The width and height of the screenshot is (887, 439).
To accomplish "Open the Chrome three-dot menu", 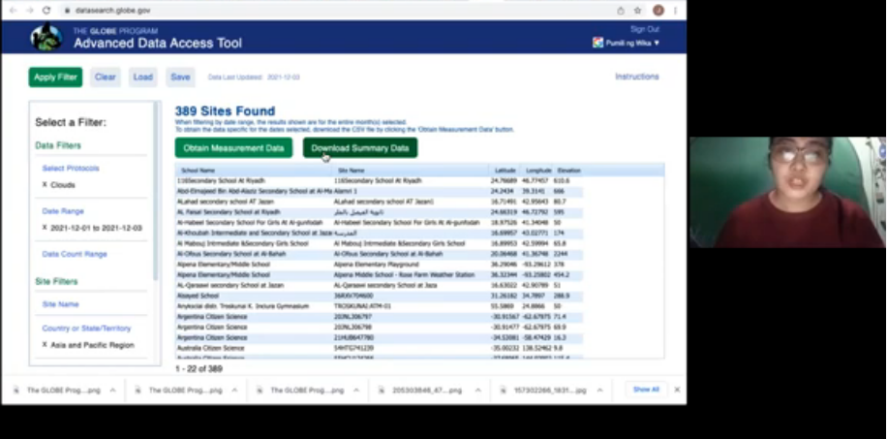I will [x=675, y=11].
